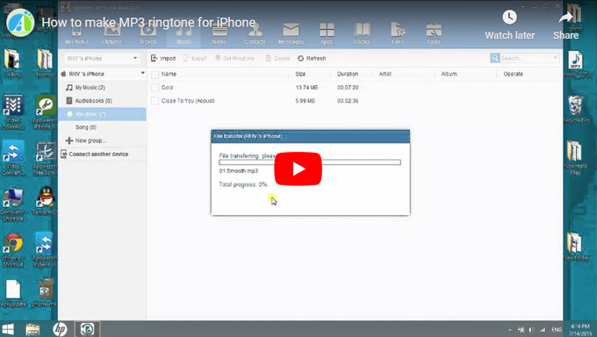Switch to the Music tab

pos(183,34)
